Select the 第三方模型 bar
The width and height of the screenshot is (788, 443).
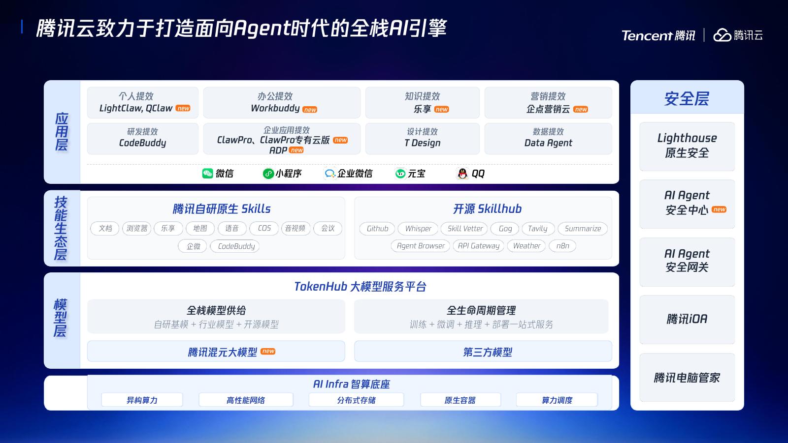[x=483, y=352]
